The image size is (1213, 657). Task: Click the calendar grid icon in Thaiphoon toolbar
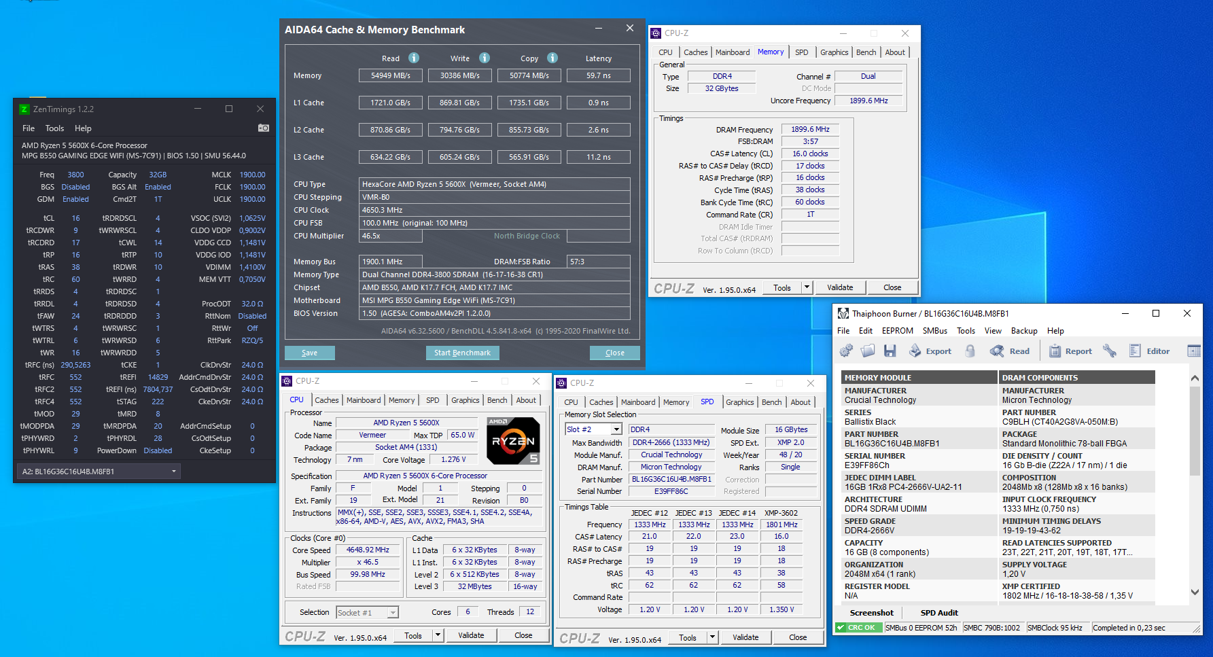click(x=1194, y=351)
